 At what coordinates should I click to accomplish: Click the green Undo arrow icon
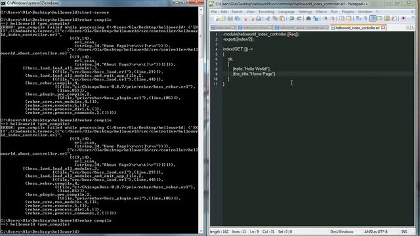pos(291,18)
